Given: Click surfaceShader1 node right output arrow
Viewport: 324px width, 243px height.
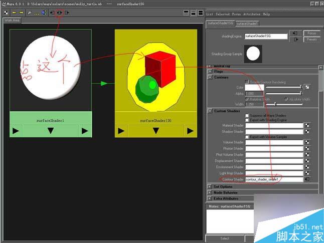Looking at the screenshot, I should (x=85, y=131).
